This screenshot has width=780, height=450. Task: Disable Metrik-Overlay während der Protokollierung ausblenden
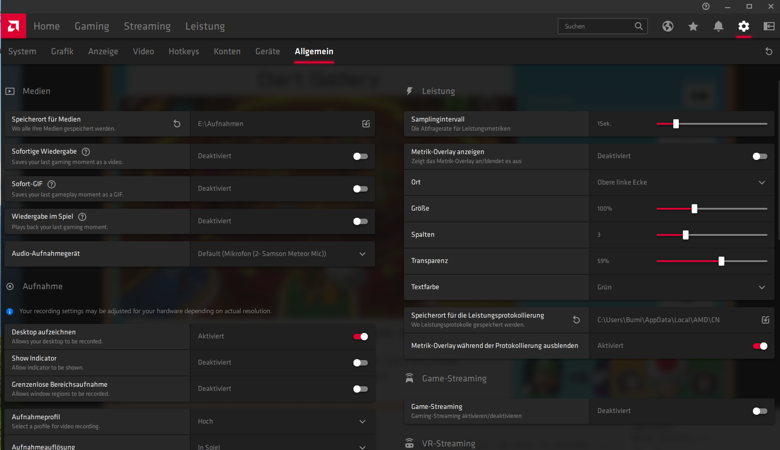(760, 346)
